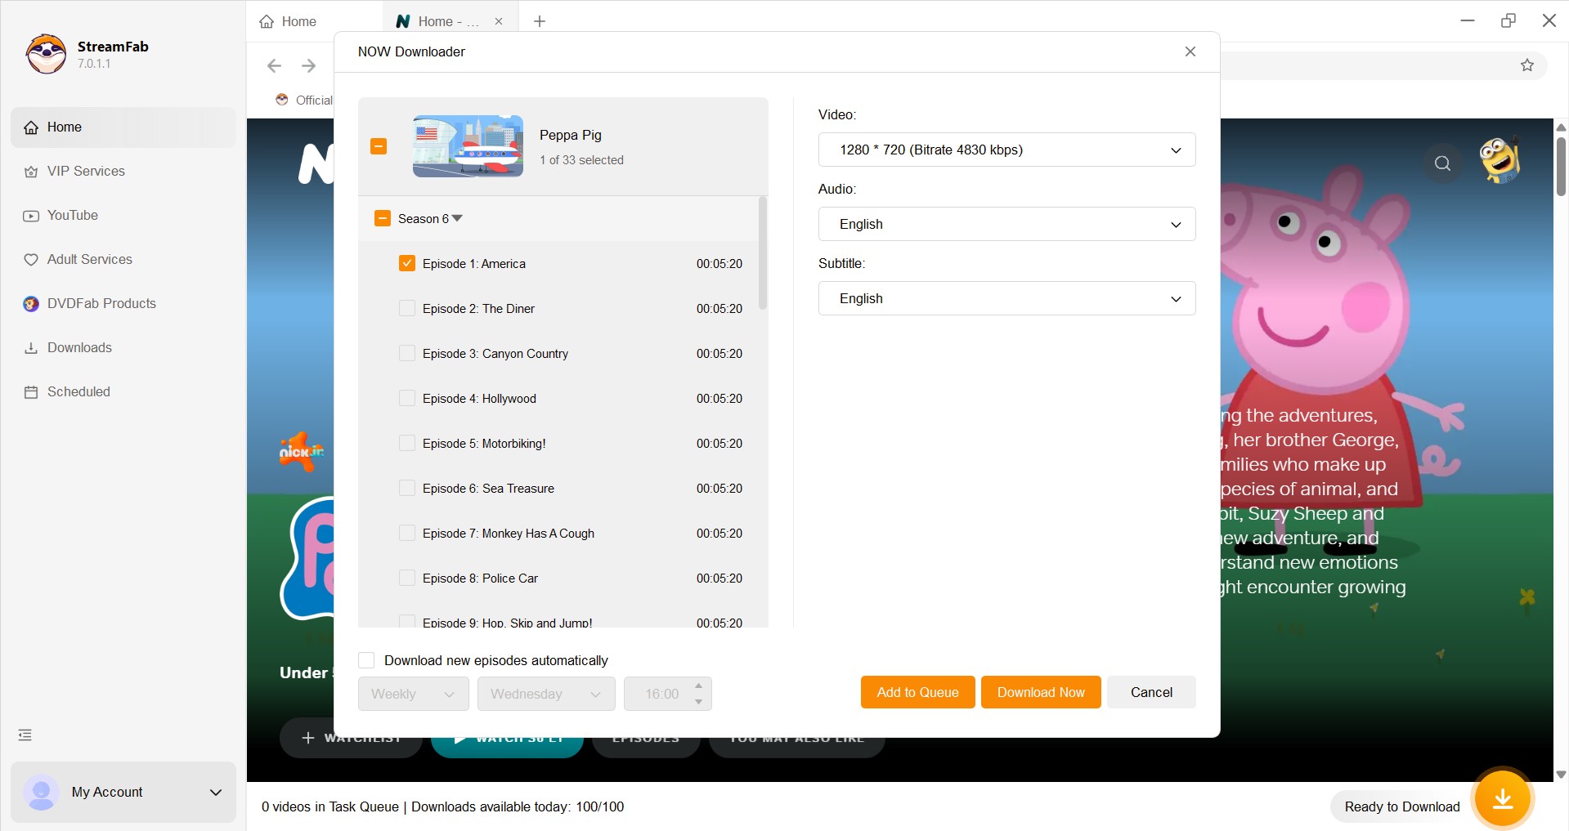Expand the Season 6 selector

457,219
